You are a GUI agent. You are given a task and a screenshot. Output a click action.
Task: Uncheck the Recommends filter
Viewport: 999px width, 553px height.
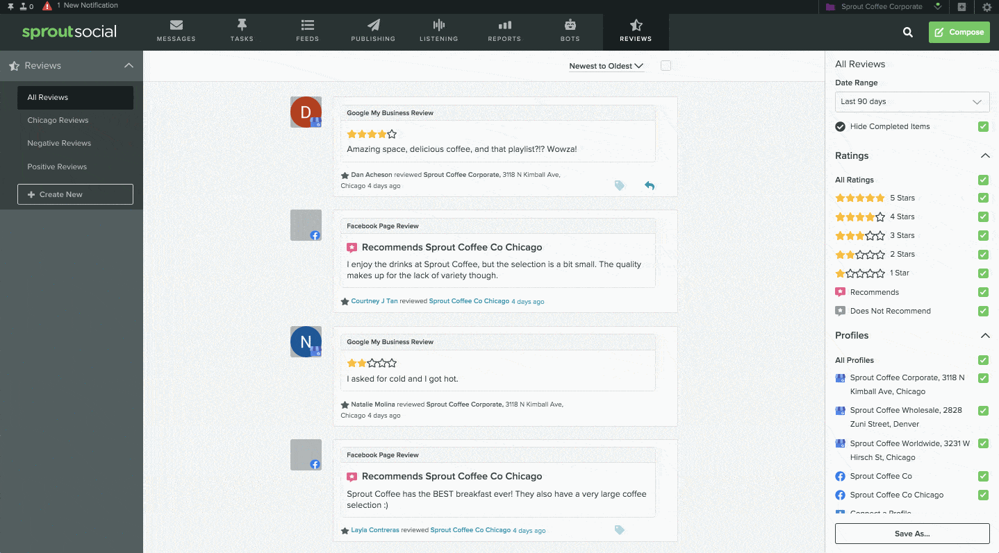pyautogui.click(x=983, y=292)
